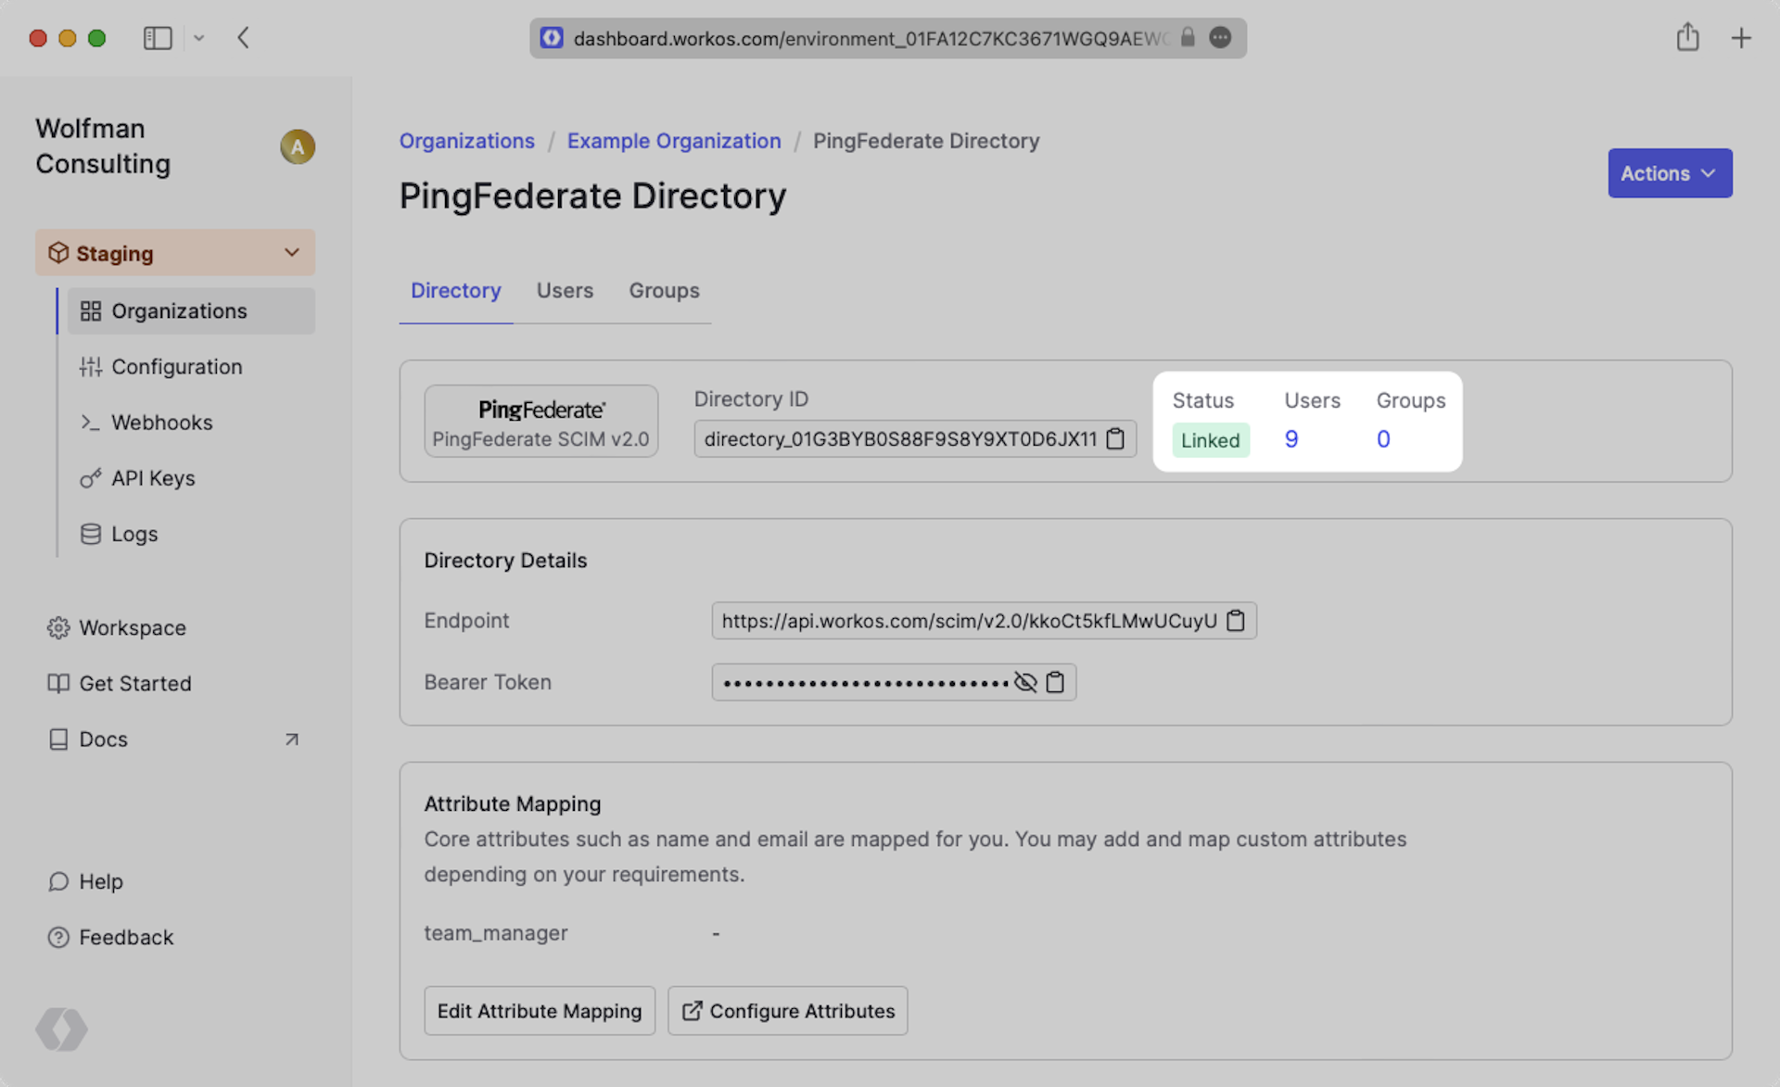Expand the sidebar options chevron in toolbar
This screenshot has height=1087, width=1780.
click(x=198, y=38)
